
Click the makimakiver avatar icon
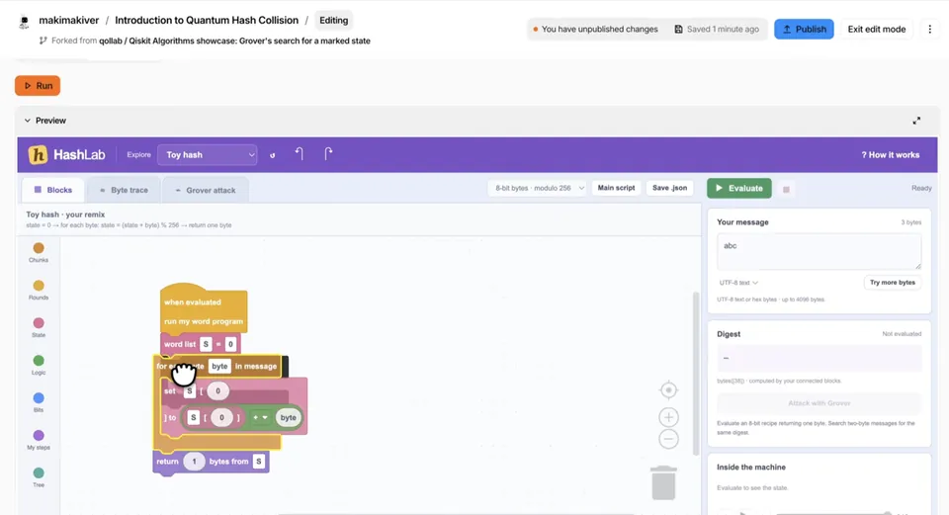[24, 21]
